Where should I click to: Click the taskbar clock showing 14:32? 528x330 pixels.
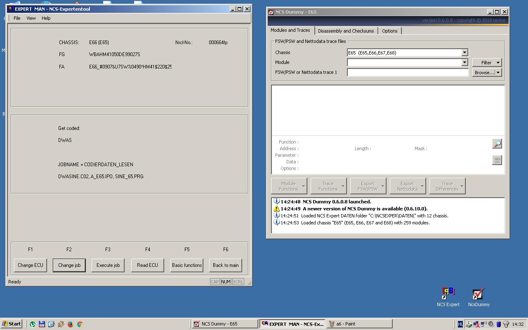tap(518, 324)
